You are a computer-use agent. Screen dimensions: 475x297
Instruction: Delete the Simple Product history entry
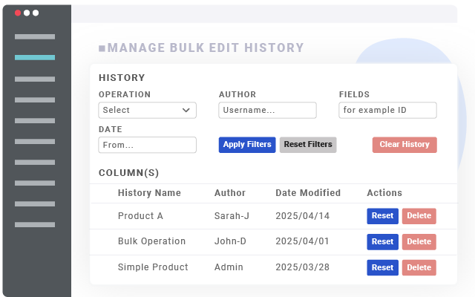[419, 267]
